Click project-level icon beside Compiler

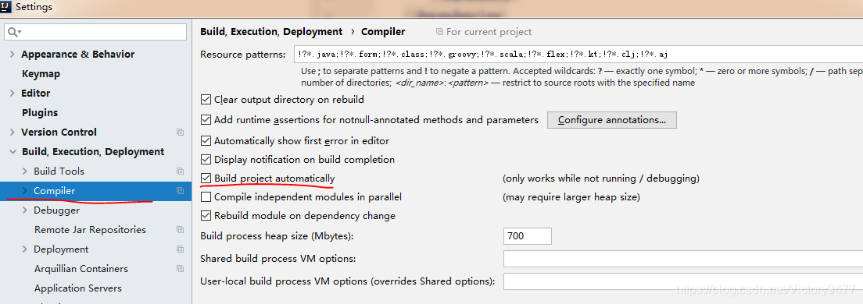180,191
